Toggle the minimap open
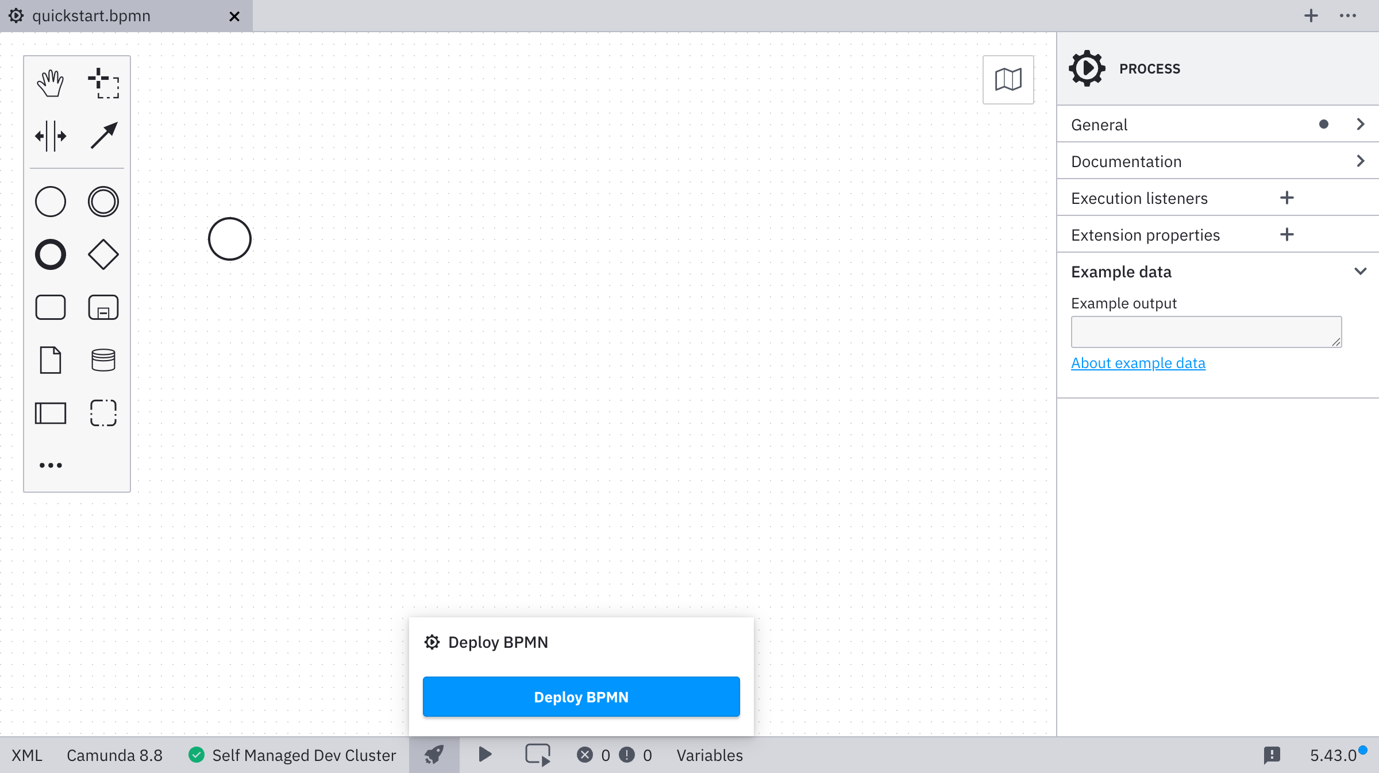The width and height of the screenshot is (1379, 773). pos(1008,80)
